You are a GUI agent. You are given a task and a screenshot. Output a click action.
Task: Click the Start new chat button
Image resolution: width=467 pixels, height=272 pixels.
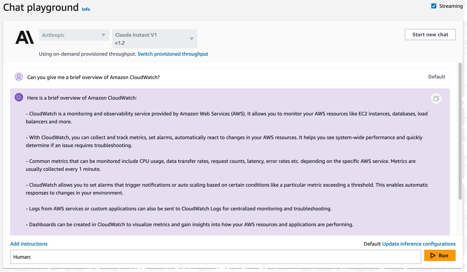(x=430, y=34)
